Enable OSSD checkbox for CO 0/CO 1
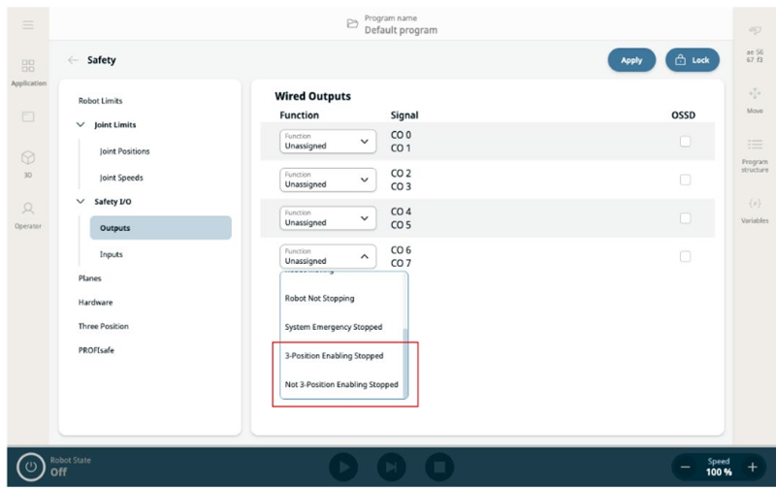The width and height of the screenshot is (776, 488). pyautogui.click(x=685, y=142)
